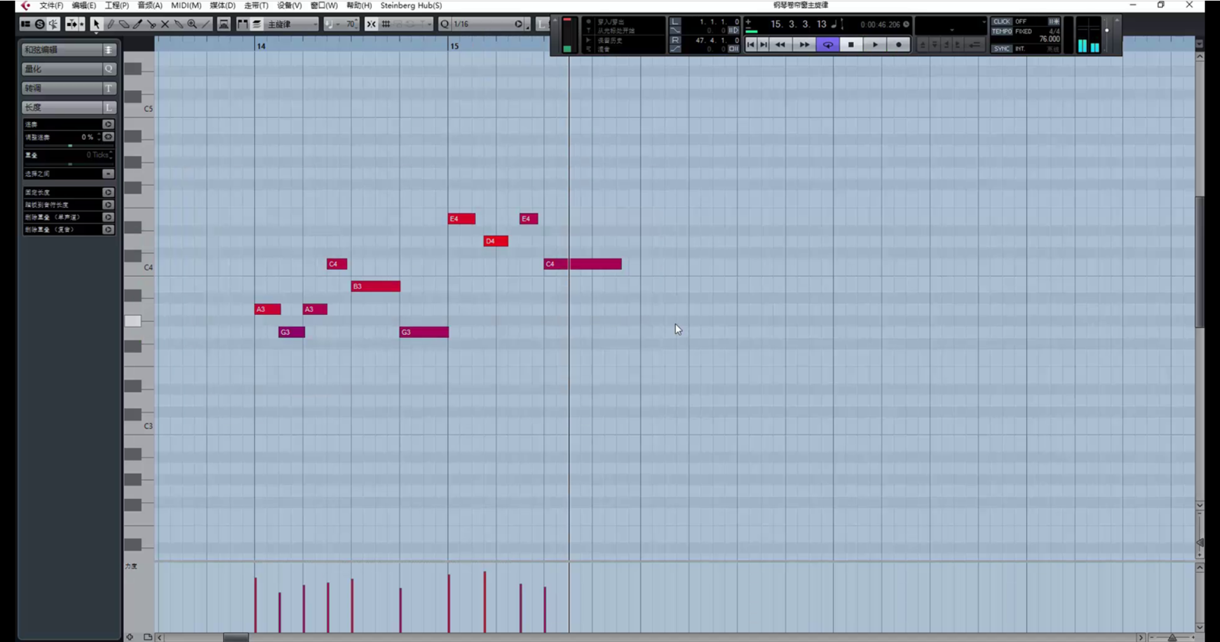This screenshot has width=1220, height=642.
Task: Open the 力度 controller lane dropdown
Action: (131, 566)
